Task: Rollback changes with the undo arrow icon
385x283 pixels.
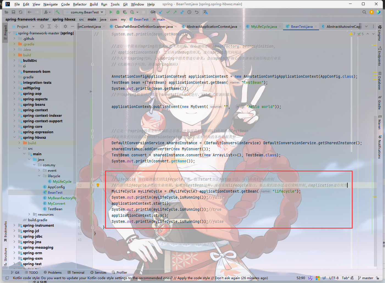Action: coord(196,12)
